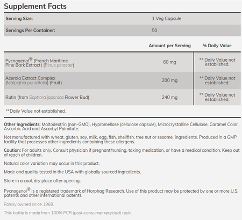
Task: Click the servings count 50
Action: pyautogui.click(x=154, y=31)
